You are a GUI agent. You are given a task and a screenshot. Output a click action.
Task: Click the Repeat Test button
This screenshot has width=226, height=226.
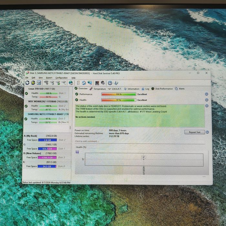pos(195,132)
